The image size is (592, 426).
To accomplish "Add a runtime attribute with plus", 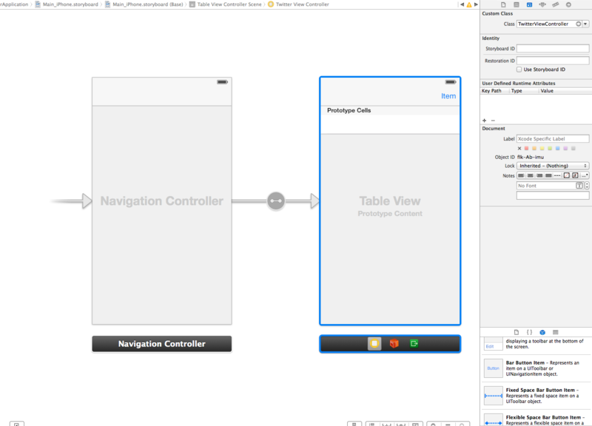I will pyautogui.click(x=485, y=121).
